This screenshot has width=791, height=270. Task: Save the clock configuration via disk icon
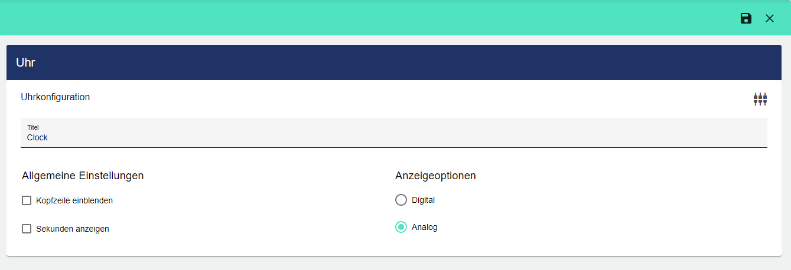[746, 18]
